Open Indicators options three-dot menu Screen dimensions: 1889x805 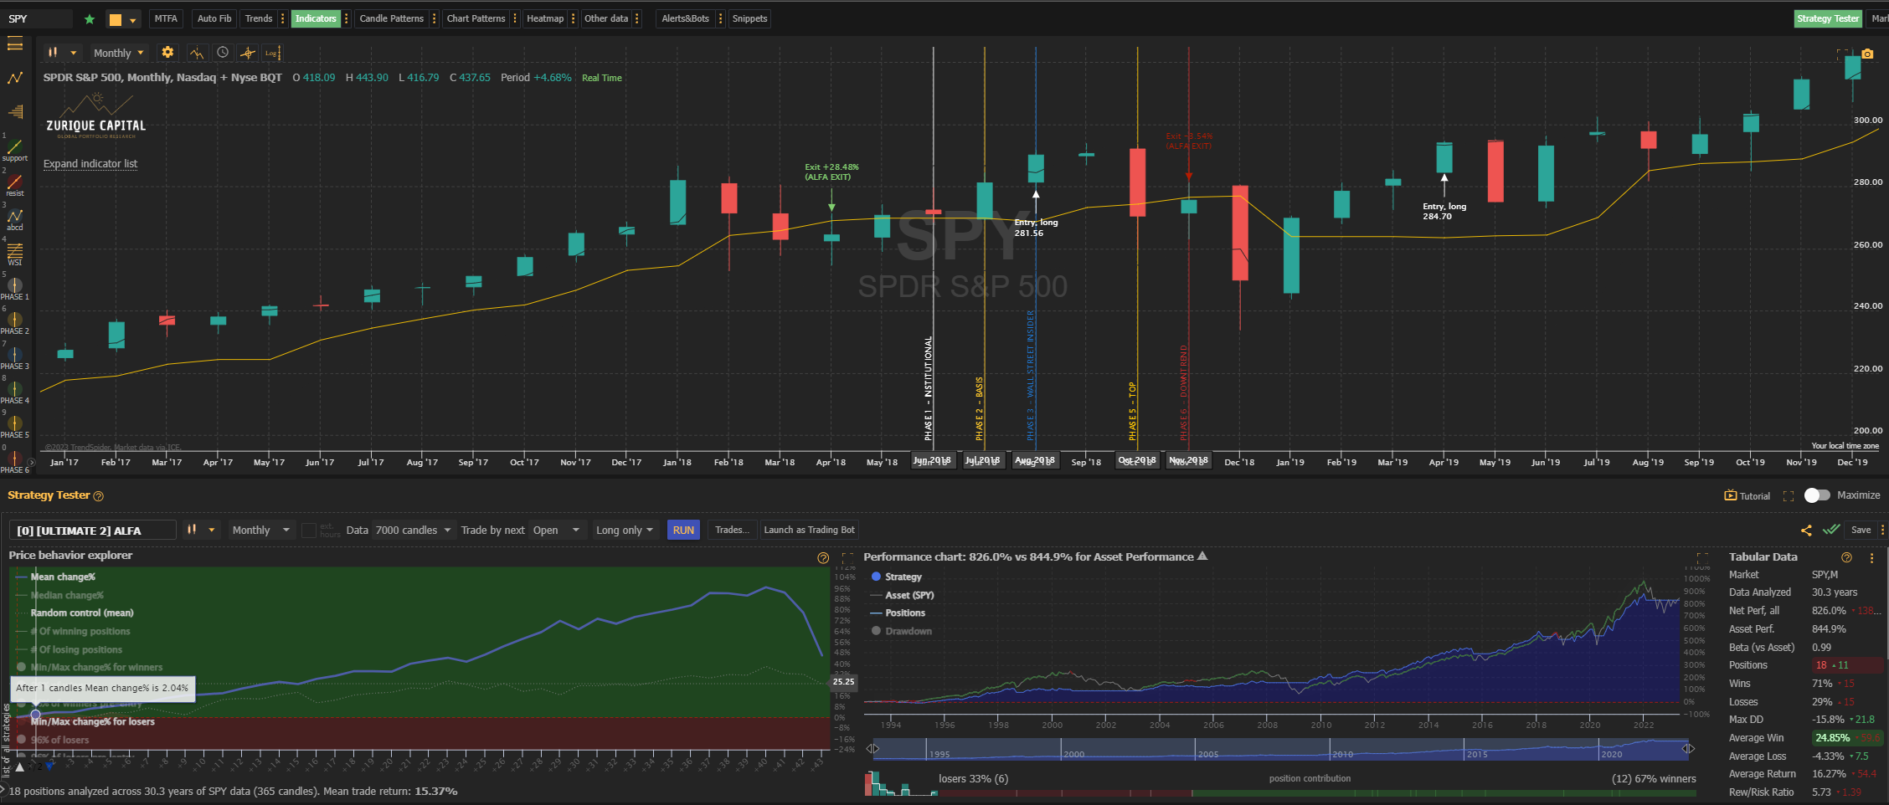[x=347, y=18]
